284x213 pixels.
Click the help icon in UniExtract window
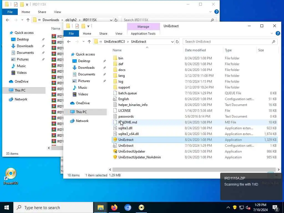pyautogui.click(x=278, y=33)
